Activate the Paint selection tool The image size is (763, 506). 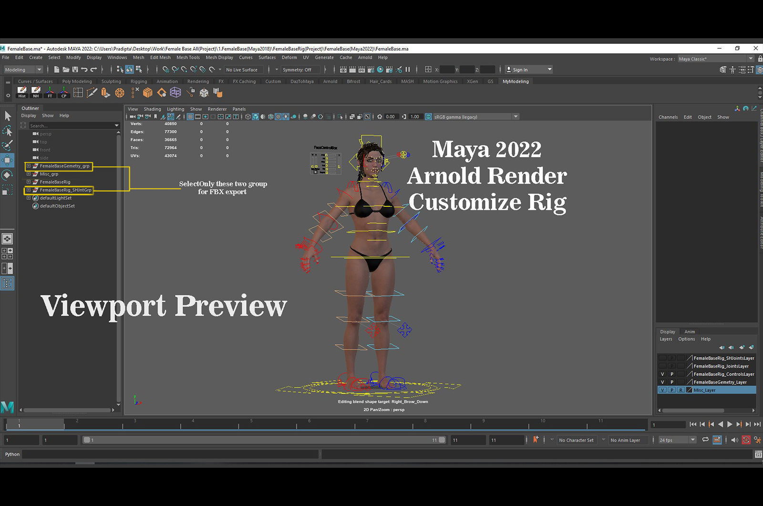pyautogui.click(x=7, y=145)
